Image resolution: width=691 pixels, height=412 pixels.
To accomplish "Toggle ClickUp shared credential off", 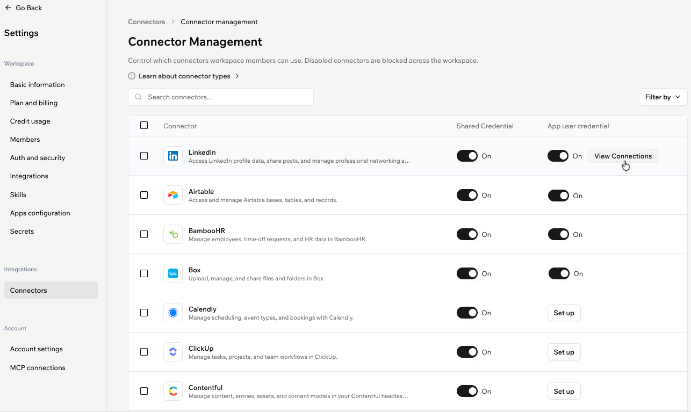I will tap(467, 352).
